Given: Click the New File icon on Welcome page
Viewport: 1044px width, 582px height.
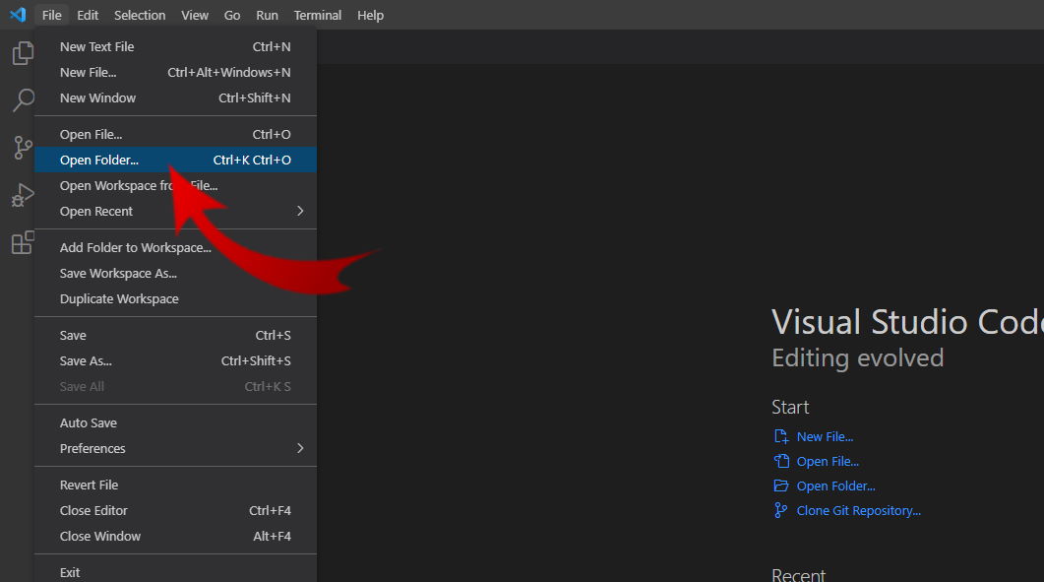Looking at the screenshot, I should pos(780,436).
